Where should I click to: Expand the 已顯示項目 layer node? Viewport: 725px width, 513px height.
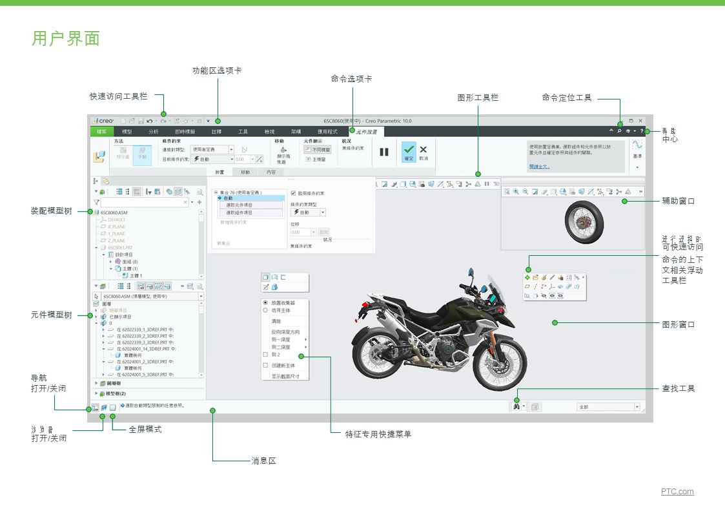tap(96, 317)
